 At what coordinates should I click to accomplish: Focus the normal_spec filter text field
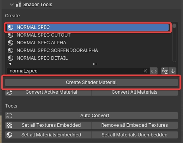point(75,71)
